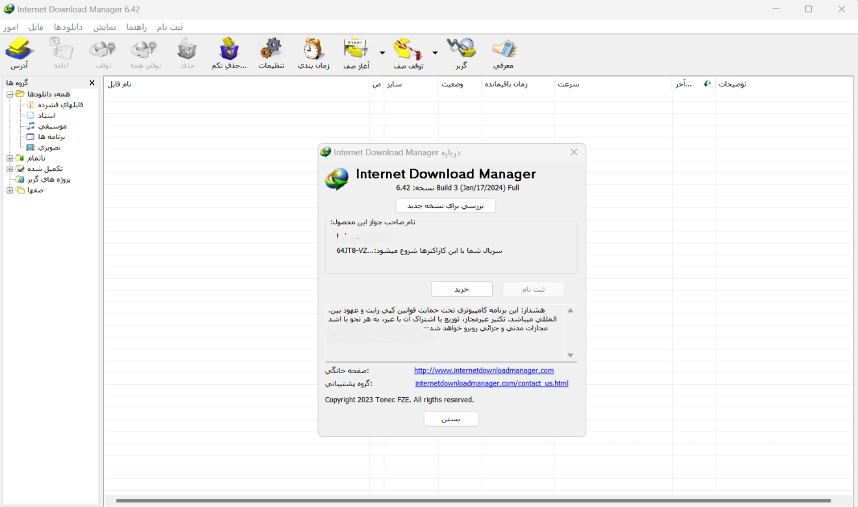Click the ثبت نام (Register) button in About dialog

[533, 289]
